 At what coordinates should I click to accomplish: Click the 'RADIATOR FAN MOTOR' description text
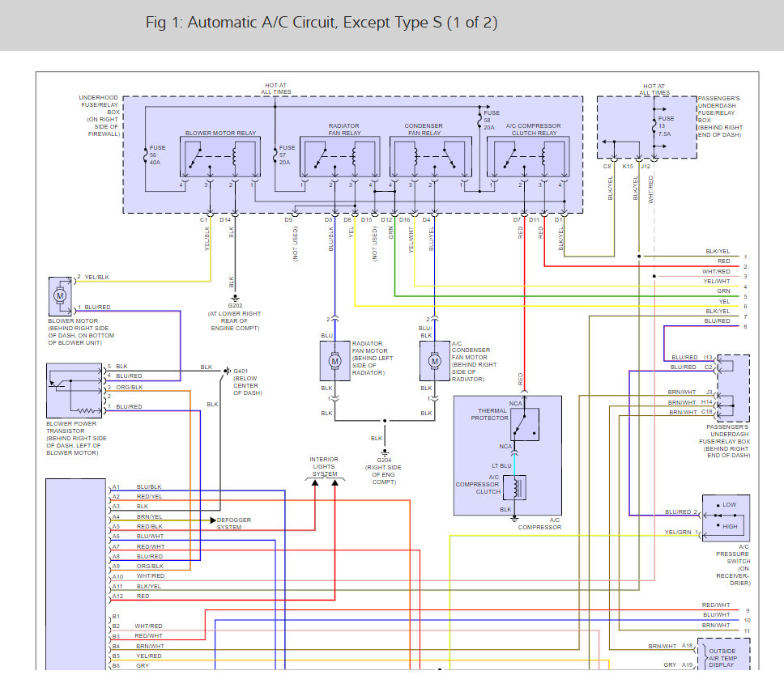[373, 359]
